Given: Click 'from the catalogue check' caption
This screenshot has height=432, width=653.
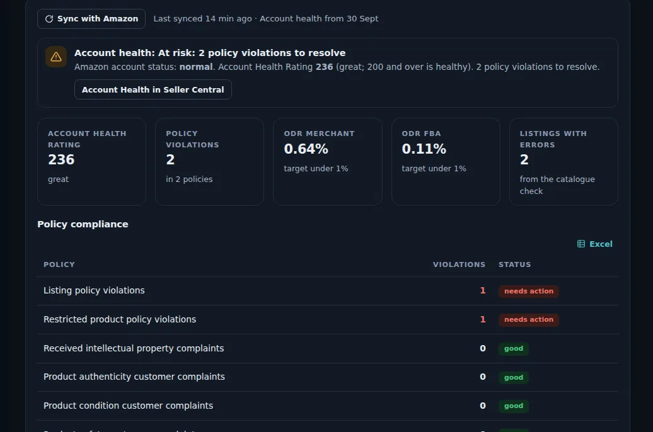Looking at the screenshot, I should 557,185.
